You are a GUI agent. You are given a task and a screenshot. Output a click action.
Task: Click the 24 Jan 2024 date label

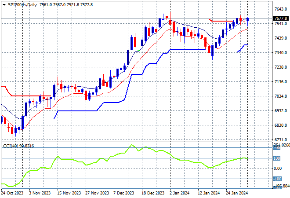(236, 193)
